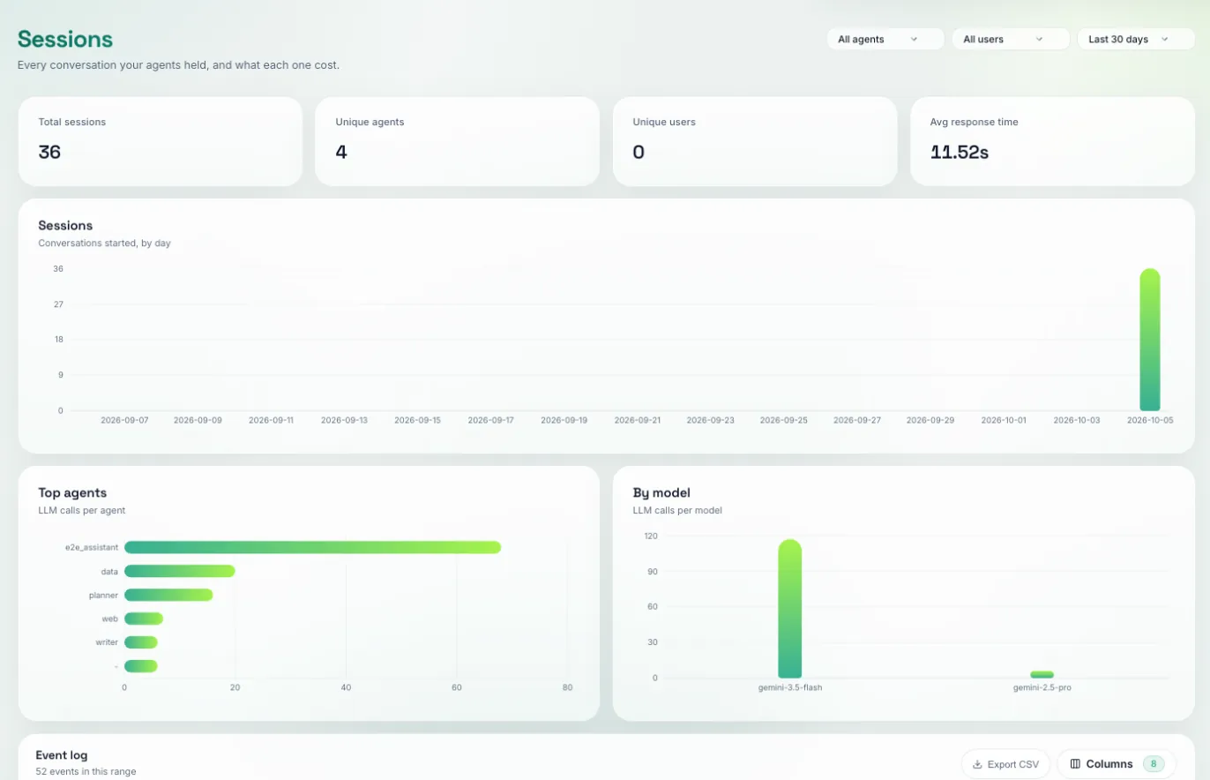Screen dimensions: 1210x780
Task: Click the By model chart title
Action: tap(661, 492)
